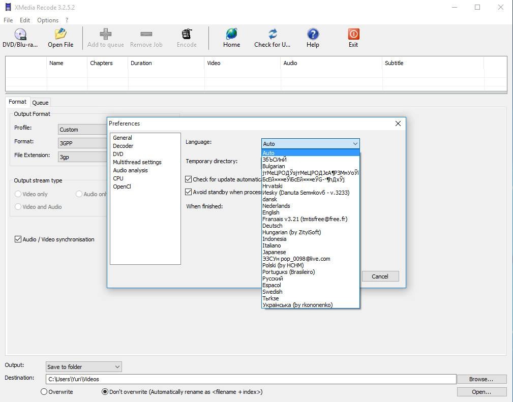Select the Don't overwrite radio button
Screen dimensions: 513x402
105,391
